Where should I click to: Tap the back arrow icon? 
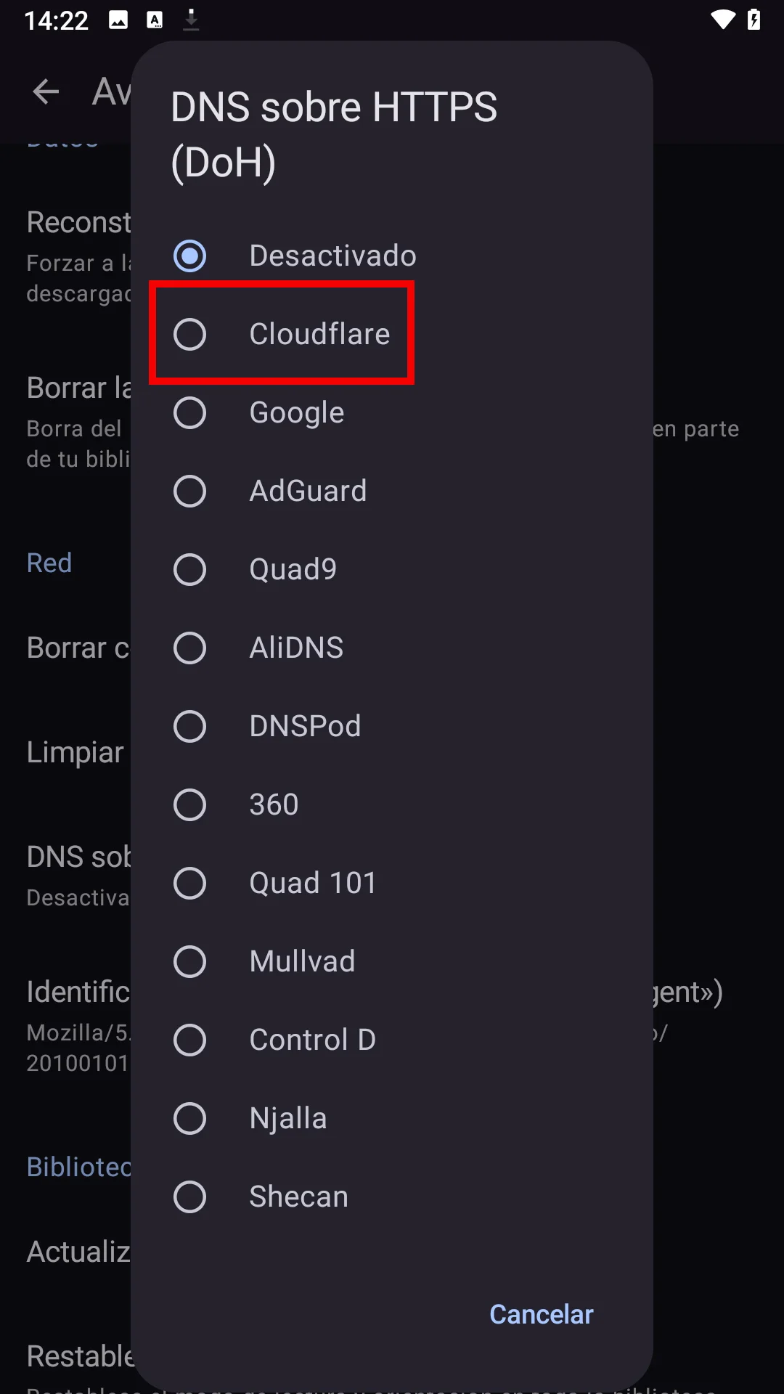click(46, 91)
